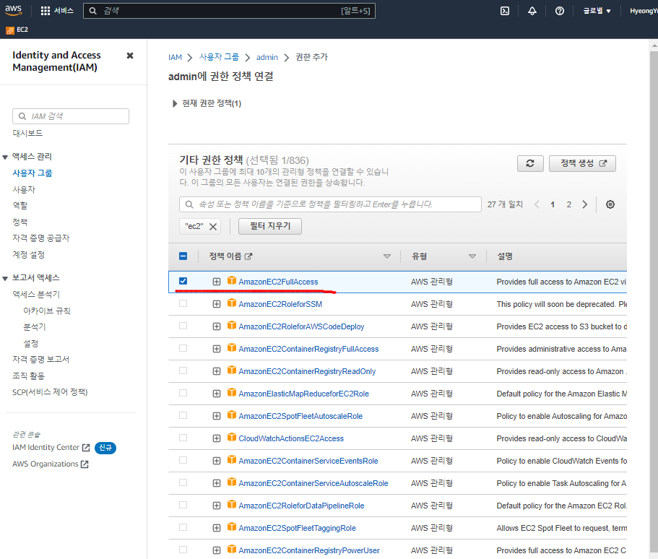Expand AmazonEC2FullAccess policy details

point(217,282)
